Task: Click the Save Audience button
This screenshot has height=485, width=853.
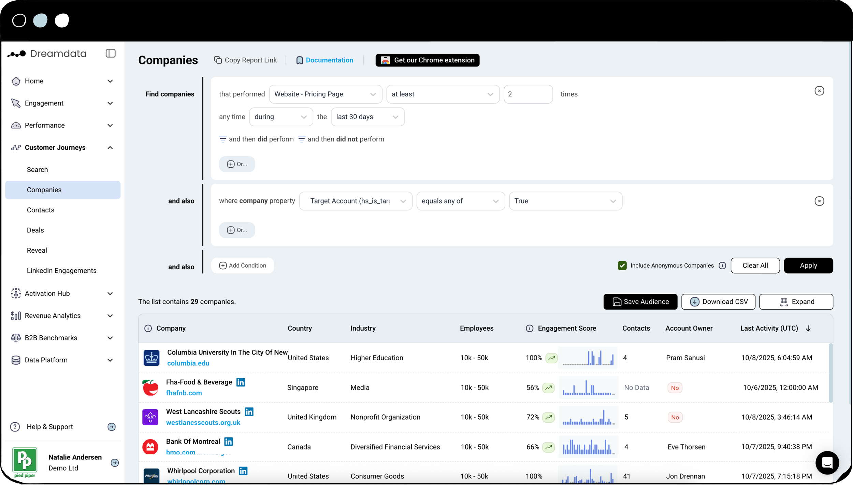Action: click(640, 302)
